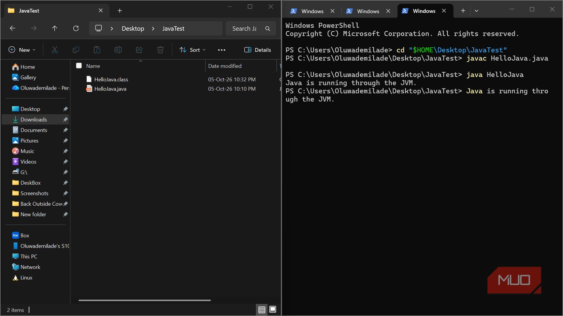Open the Sort dropdown menu
The width and height of the screenshot is (563, 316).
click(x=192, y=50)
